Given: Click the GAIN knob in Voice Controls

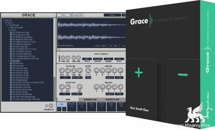Looking at the screenshot, I should coord(63,58).
